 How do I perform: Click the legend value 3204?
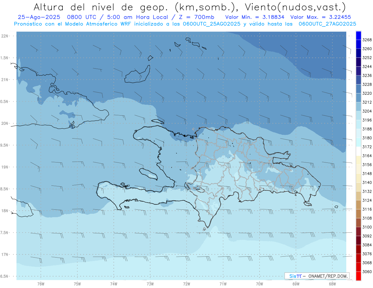coord(367,111)
